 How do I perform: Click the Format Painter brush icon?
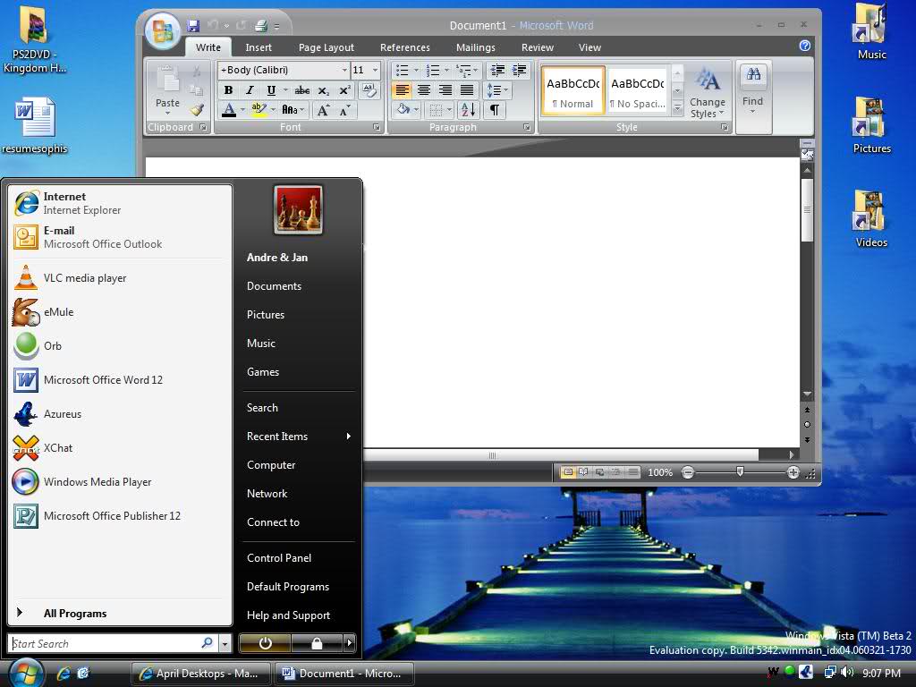tap(197, 110)
